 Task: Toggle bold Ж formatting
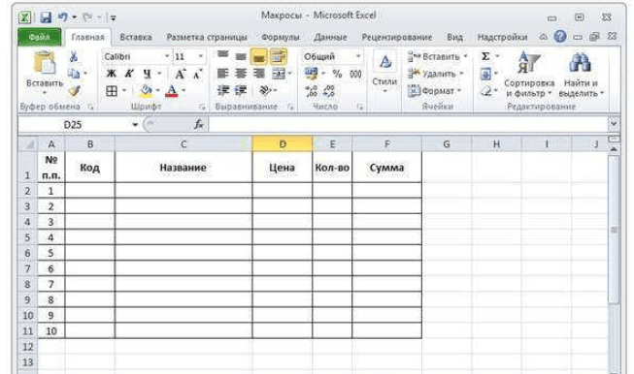coord(112,74)
